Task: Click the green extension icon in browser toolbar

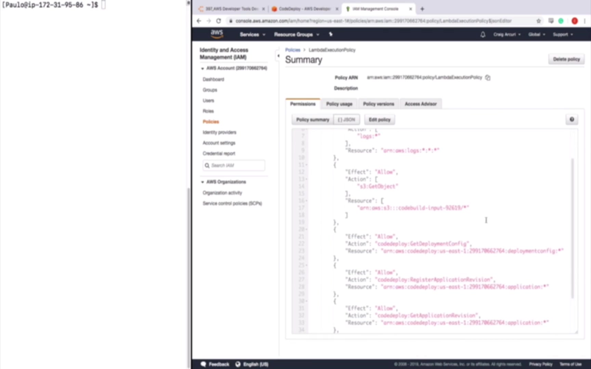Action: click(561, 21)
